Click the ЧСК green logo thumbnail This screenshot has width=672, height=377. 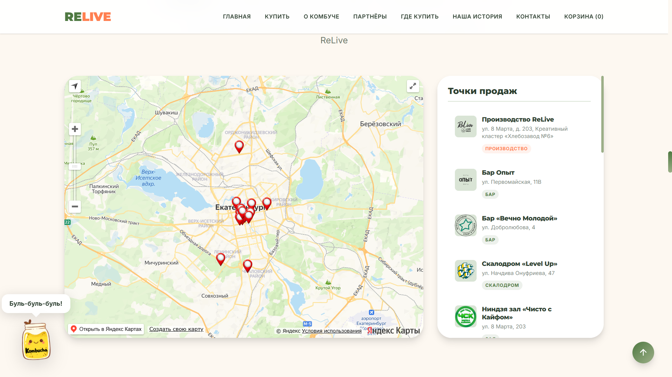[465, 316]
